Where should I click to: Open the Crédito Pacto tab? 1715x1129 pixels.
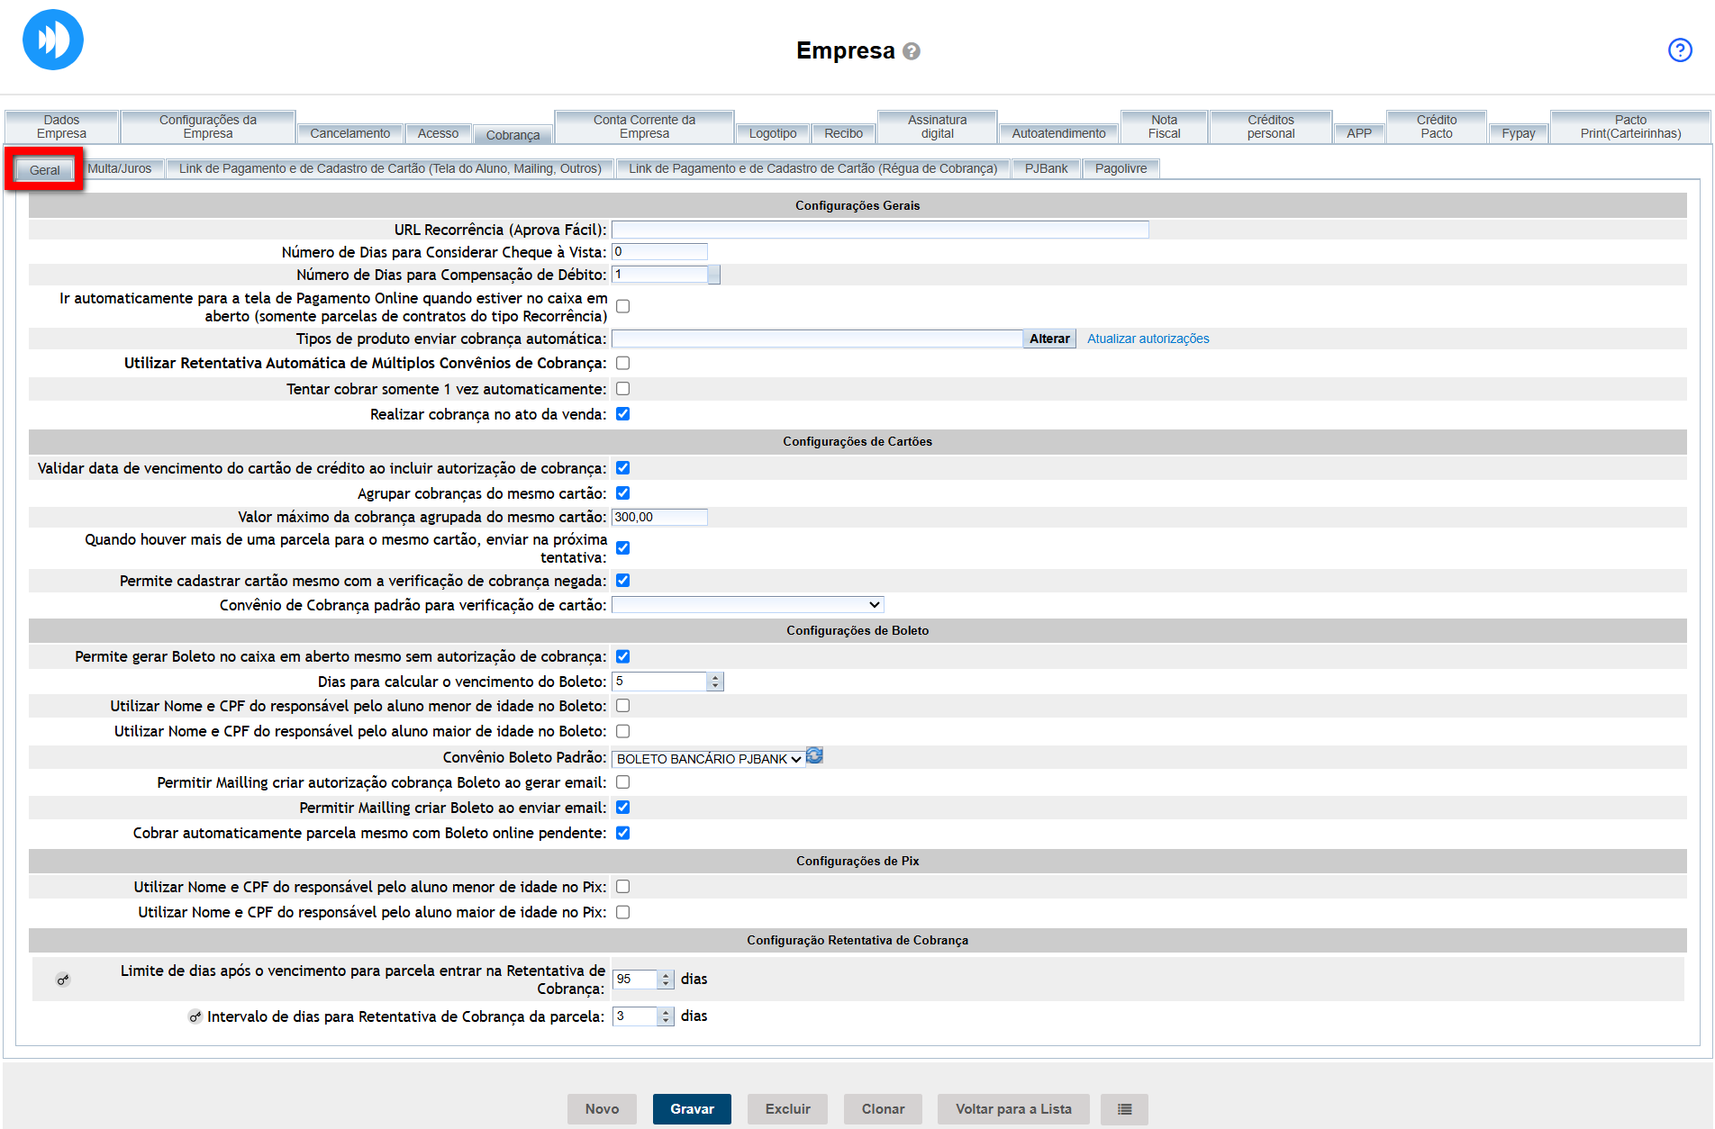click(x=1437, y=127)
